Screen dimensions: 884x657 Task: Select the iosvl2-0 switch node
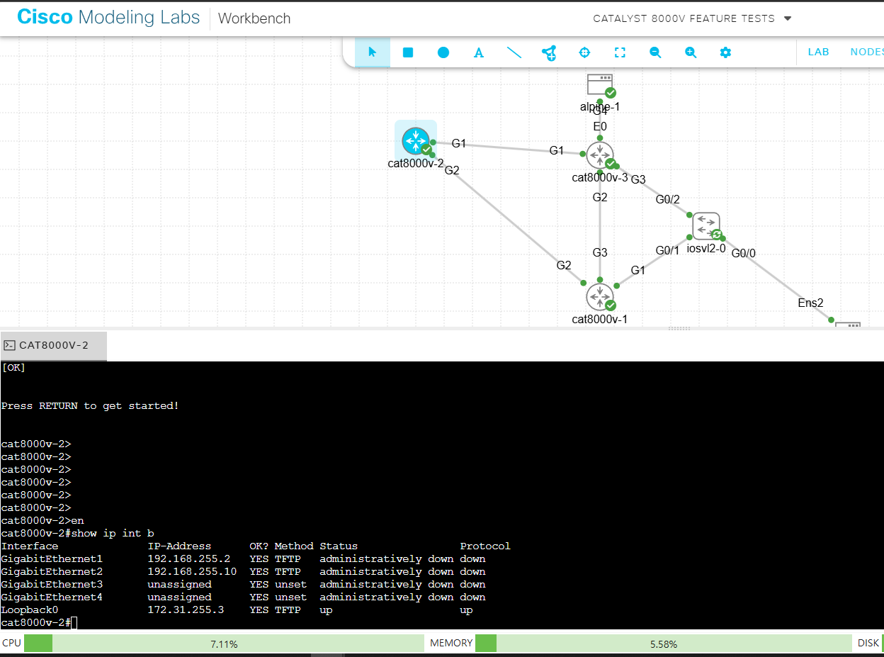pyautogui.click(x=705, y=226)
